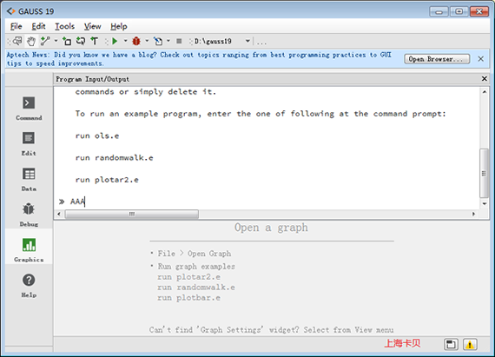This screenshot has height=357, width=495.
Task: Open the Data page icon
Action: [x=29, y=179]
